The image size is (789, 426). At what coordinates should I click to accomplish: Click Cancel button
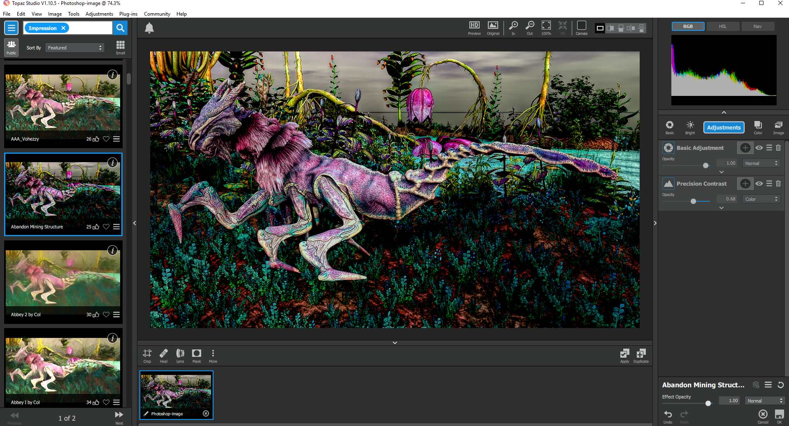click(x=763, y=417)
